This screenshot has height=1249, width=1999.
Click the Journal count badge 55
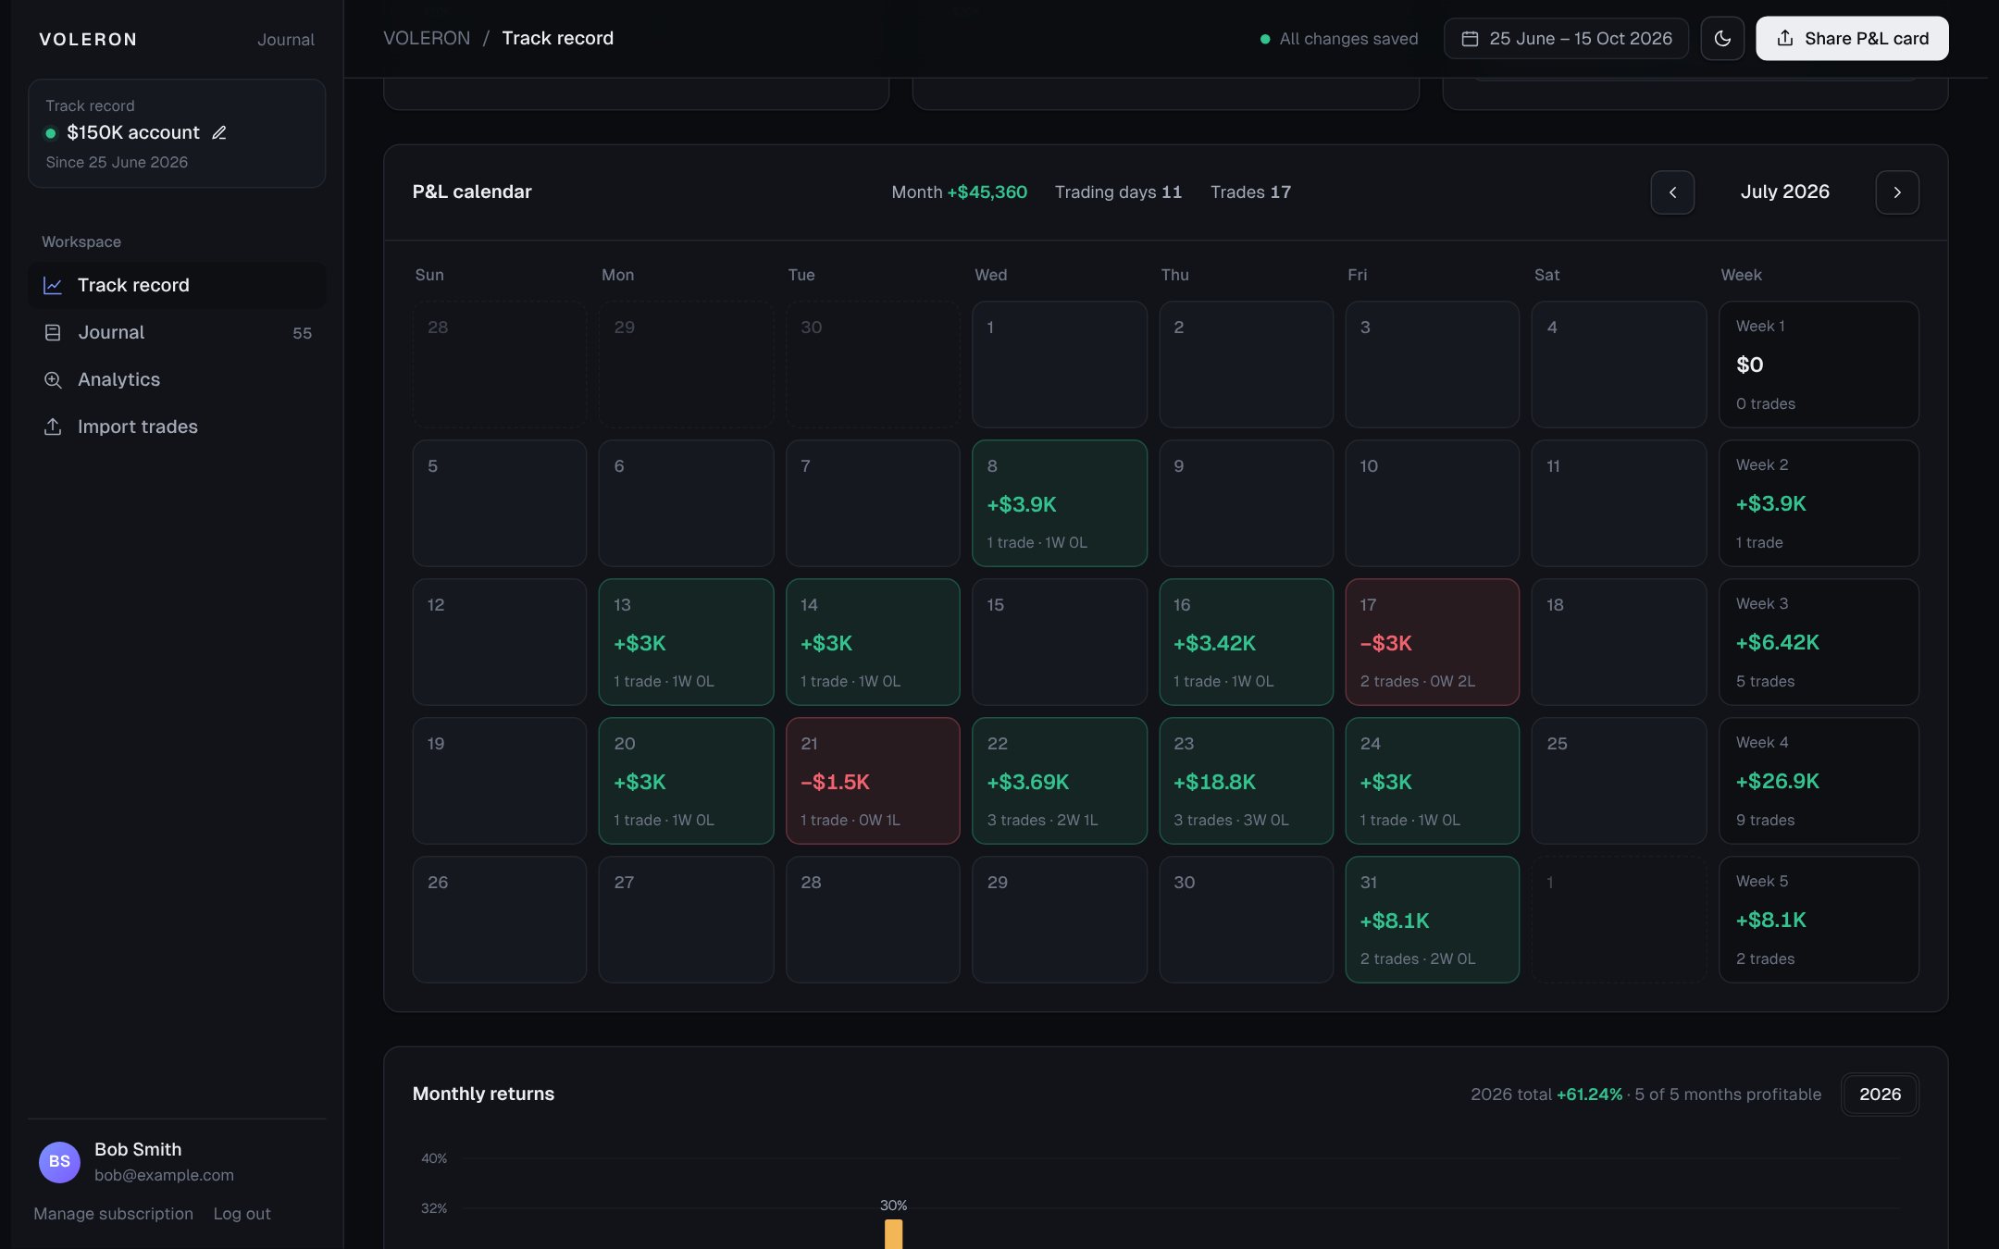[x=302, y=333]
